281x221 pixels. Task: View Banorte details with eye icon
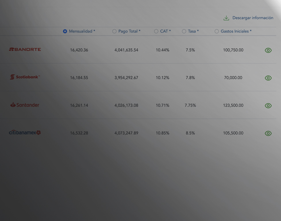point(268,50)
